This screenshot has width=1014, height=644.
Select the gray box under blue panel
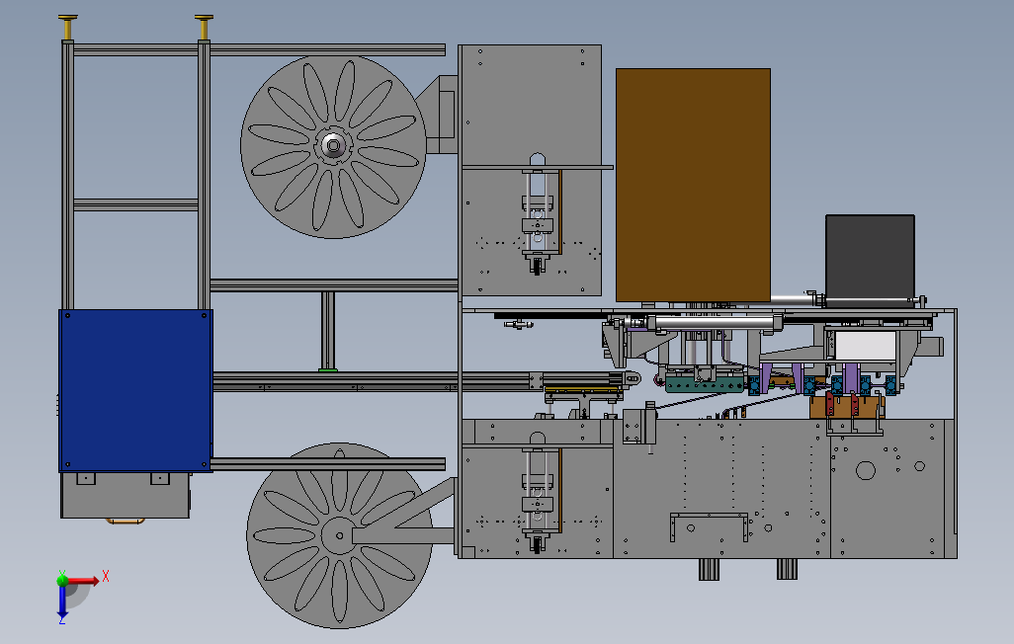[x=126, y=495]
